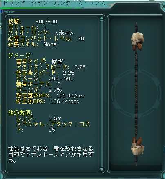This screenshot has height=179, width=165.
Task: Click the lance shaft in the 3D viewer
Action: coord(136,94)
